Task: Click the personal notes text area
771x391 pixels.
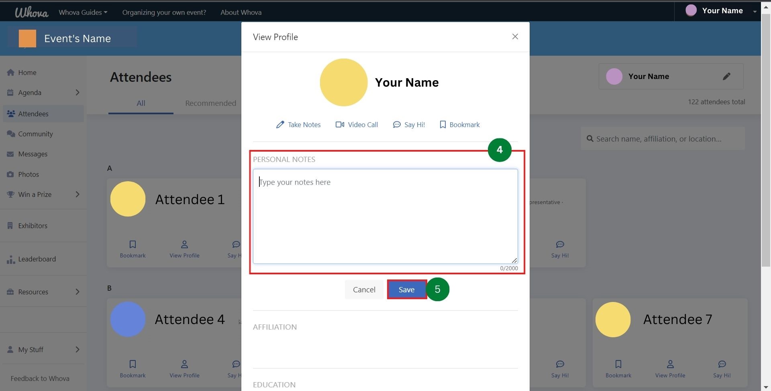Action: [385, 217]
